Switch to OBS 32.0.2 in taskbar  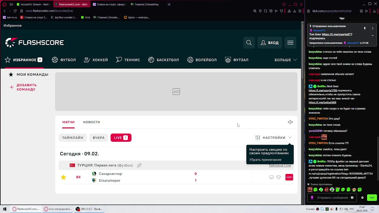point(89,209)
